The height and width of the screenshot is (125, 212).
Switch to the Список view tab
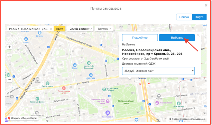(184, 17)
